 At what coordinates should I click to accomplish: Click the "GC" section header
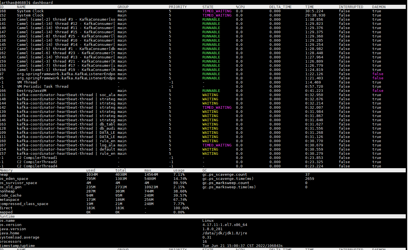pyautogui.click(x=204, y=170)
